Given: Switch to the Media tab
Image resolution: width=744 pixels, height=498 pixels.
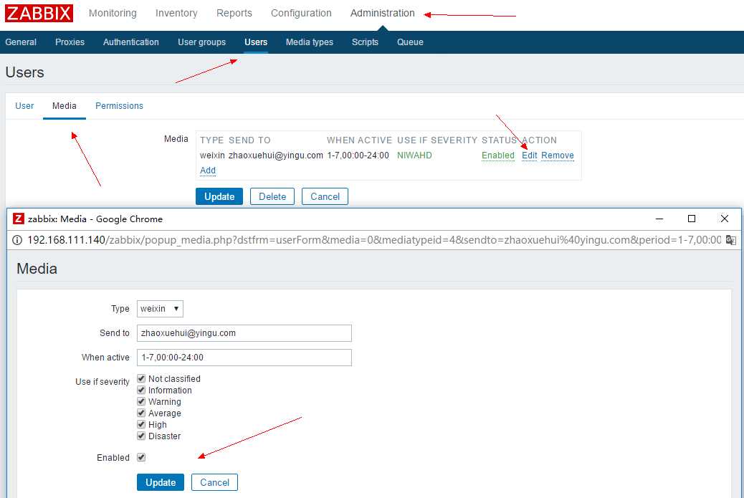Looking at the screenshot, I should (x=64, y=106).
